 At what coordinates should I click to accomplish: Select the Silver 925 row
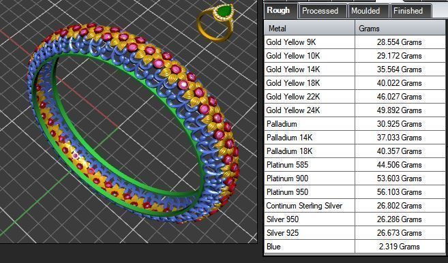click(355, 233)
